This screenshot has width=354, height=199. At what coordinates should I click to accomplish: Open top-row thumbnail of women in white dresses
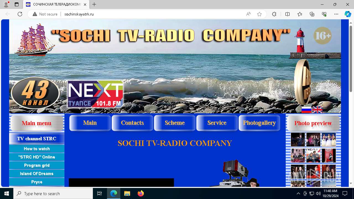pos(329,140)
